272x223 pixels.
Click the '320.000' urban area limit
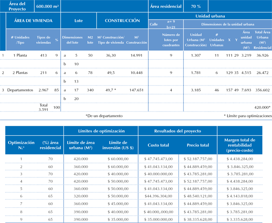81,196
